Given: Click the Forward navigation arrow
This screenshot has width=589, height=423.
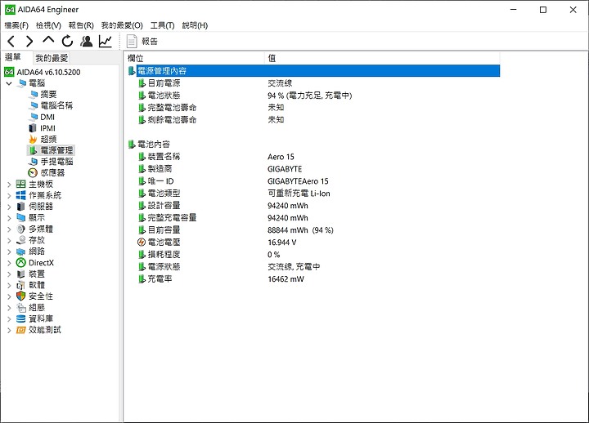Looking at the screenshot, I should point(29,41).
